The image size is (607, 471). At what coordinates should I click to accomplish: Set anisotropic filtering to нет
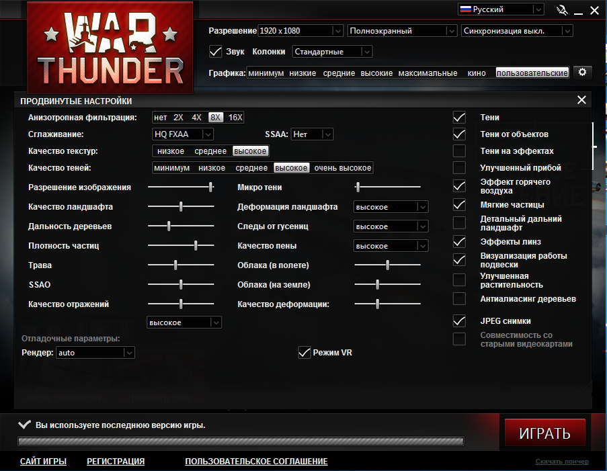[160, 118]
